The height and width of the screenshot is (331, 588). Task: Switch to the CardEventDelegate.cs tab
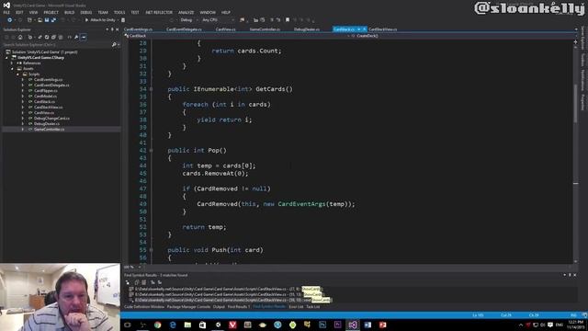click(184, 29)
